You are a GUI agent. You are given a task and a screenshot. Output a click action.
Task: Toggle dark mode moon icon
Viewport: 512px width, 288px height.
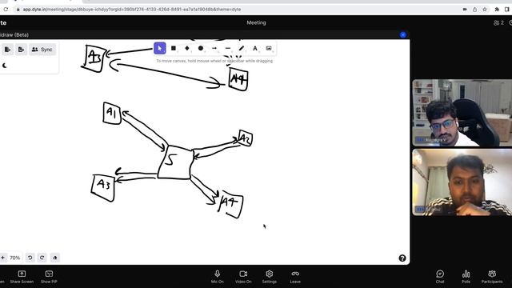click(x=5, y=66)
